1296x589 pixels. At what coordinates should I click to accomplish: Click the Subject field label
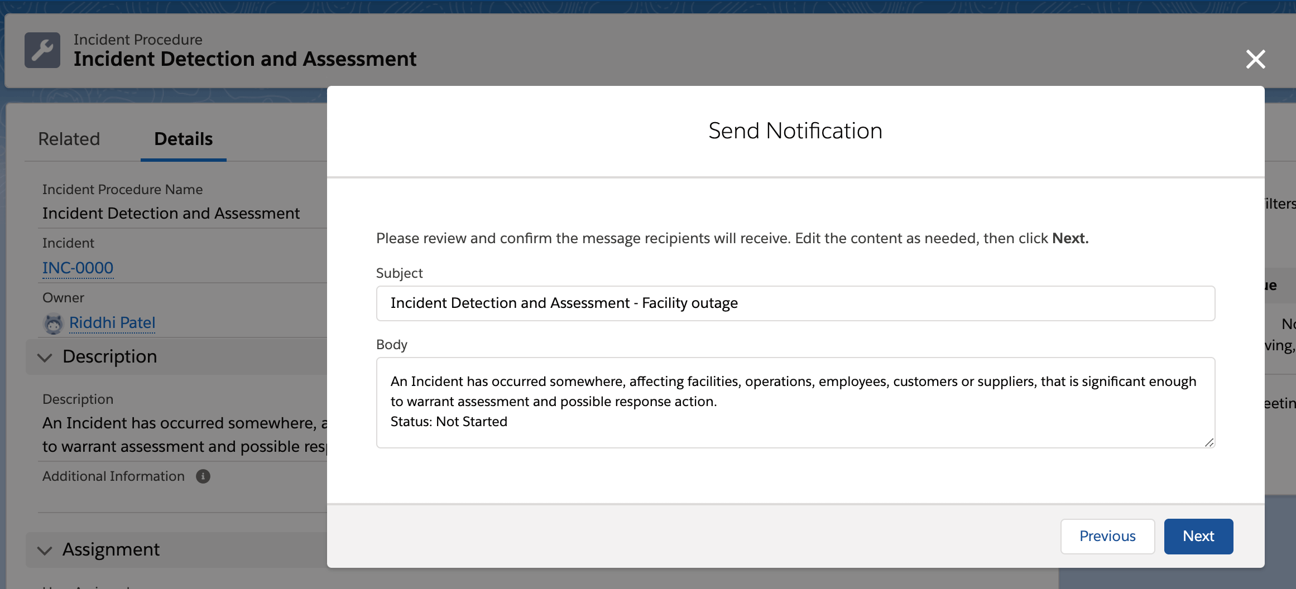399,273
